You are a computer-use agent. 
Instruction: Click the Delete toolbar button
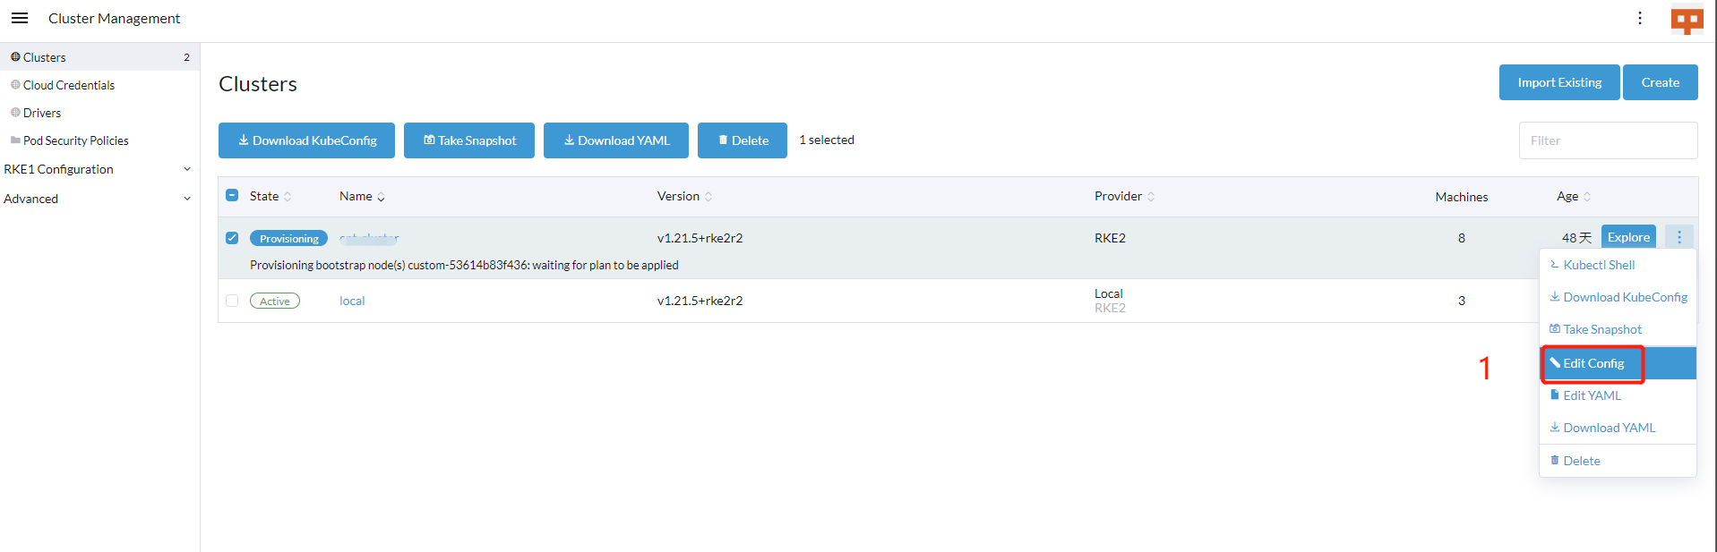coord(743,140)
